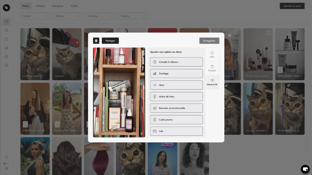
Task: Switch to the Thèmes tab
Action: [x=41, y=6]
